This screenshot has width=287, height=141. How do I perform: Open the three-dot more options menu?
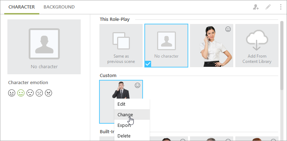pyautogui.click(x=281, y=7)
